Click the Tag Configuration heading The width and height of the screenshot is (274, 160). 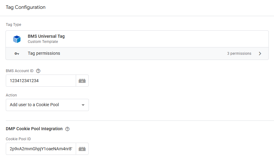pyautogui.click(x=26, y=7)
